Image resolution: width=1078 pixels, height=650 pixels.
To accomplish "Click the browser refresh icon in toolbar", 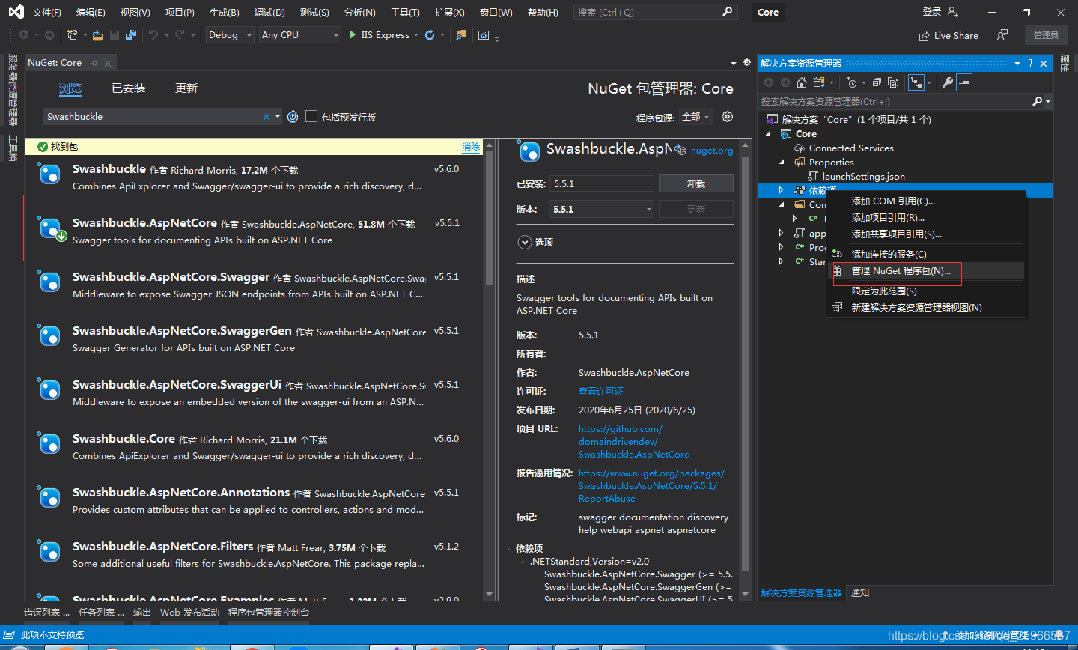I will tap(430, 35).
